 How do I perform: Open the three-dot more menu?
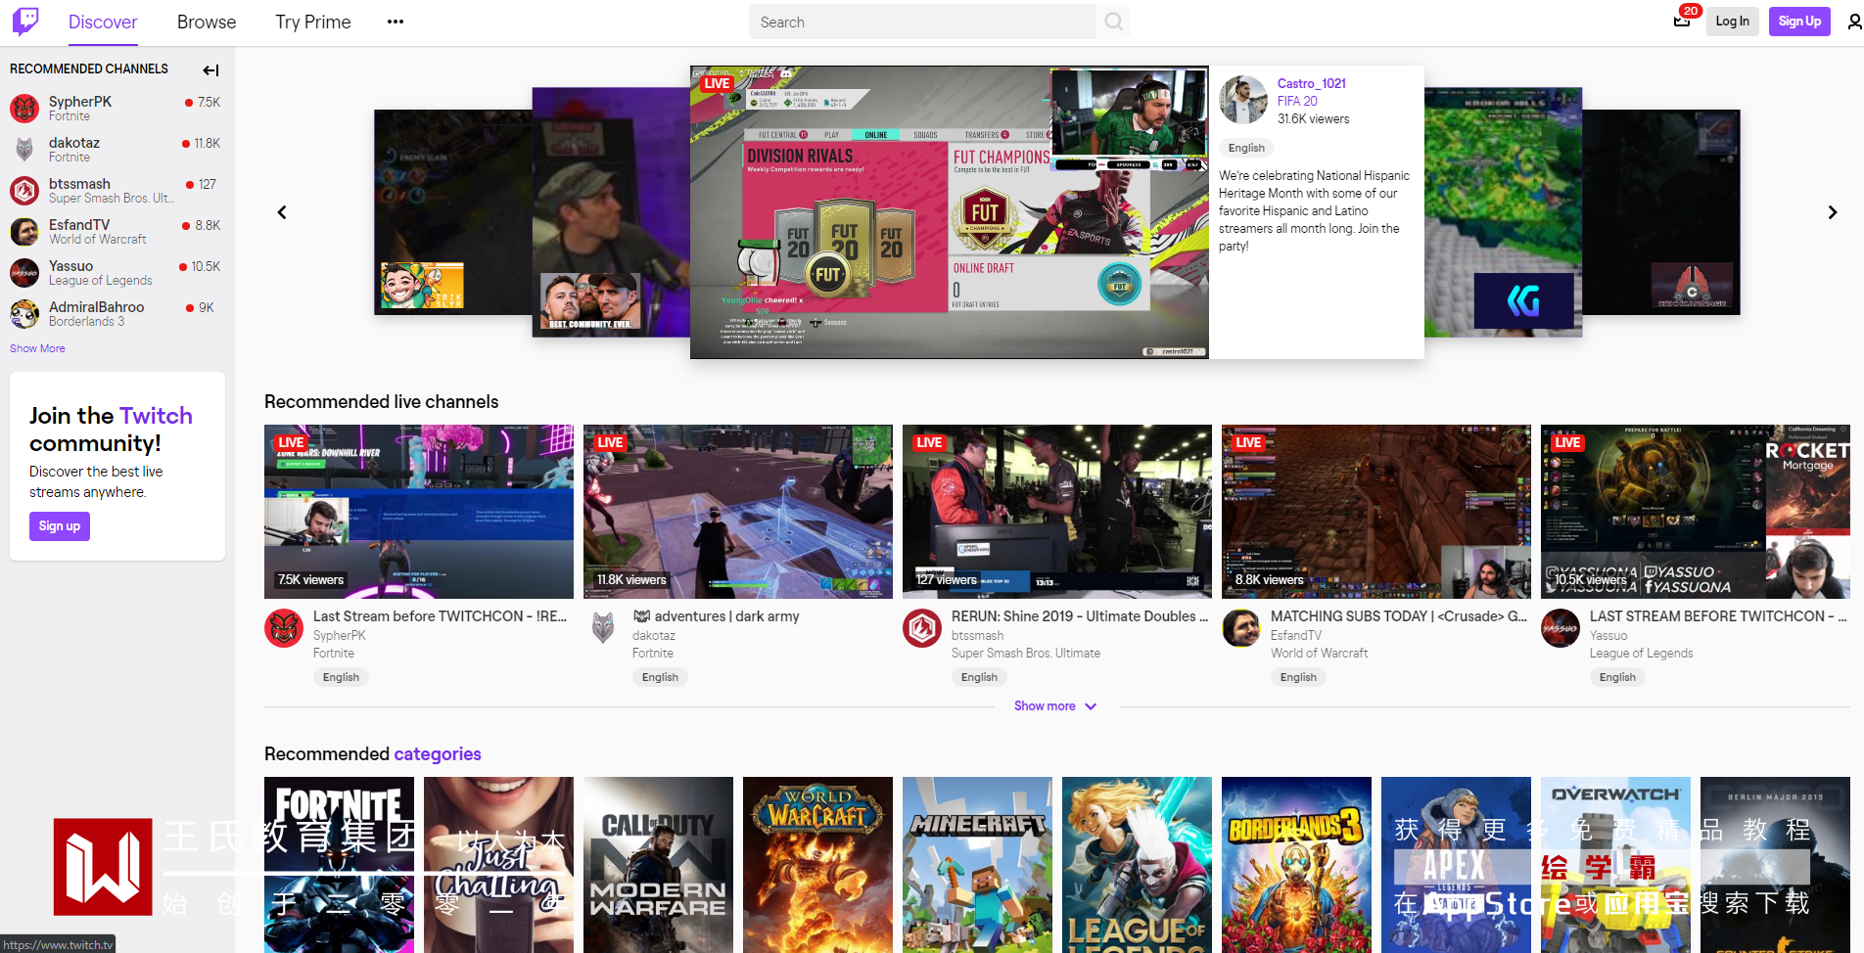pos(396,22)
